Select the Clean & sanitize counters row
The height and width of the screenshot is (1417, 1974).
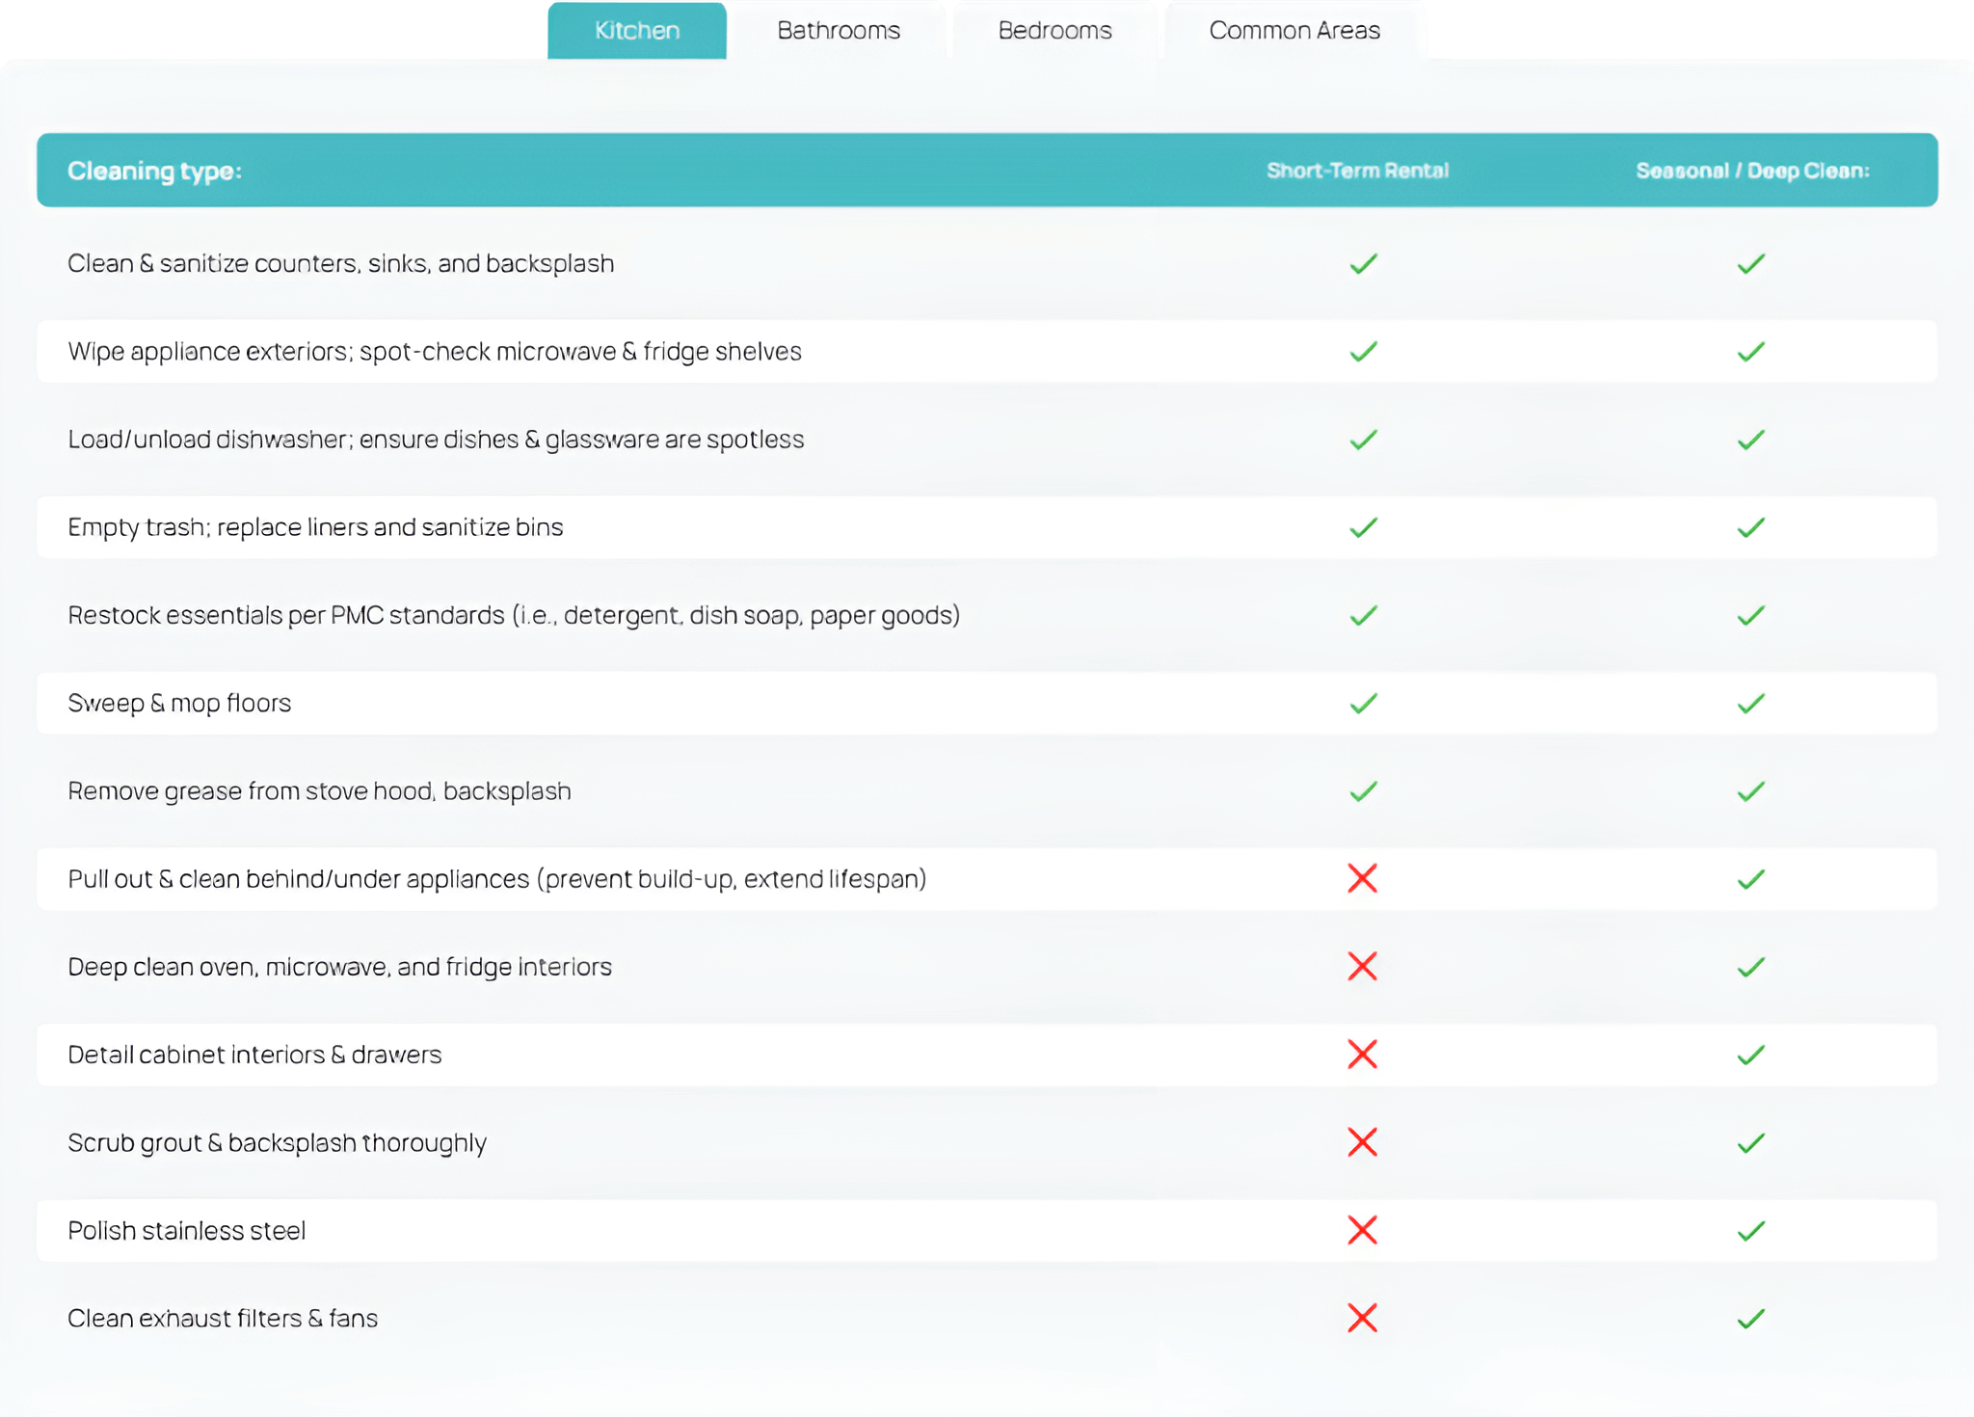[x=340, y=262]
